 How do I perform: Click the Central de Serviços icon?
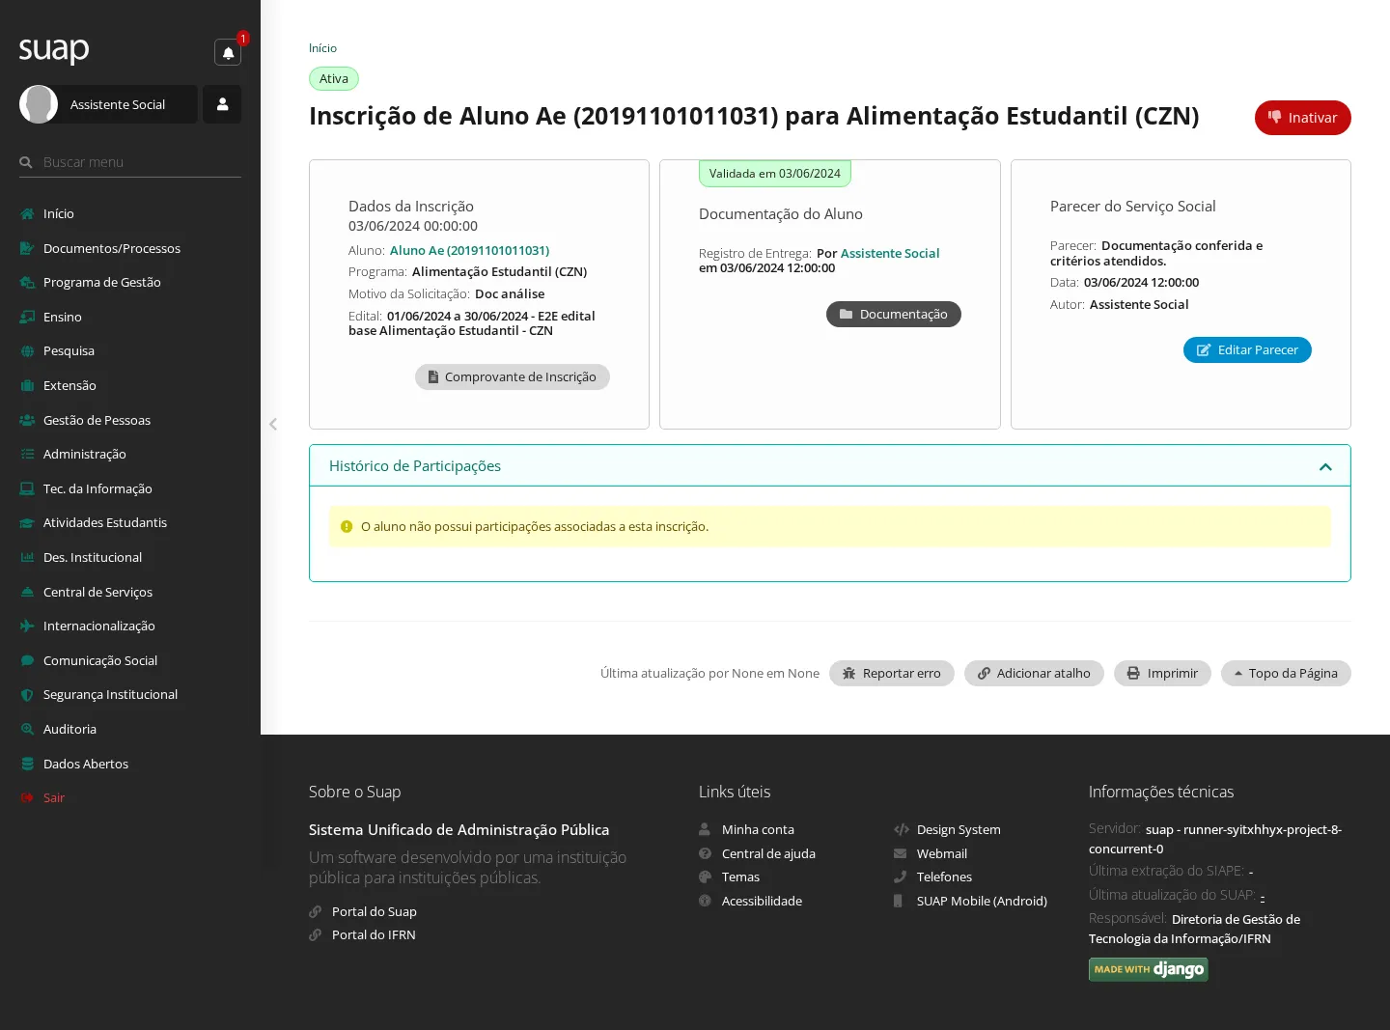(x=27, y=592)
